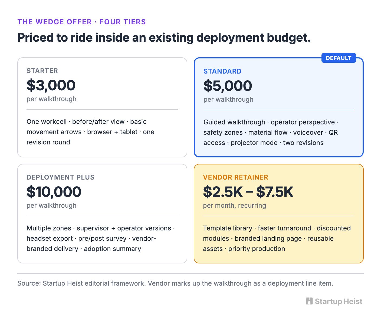Click the Starter feature list starting 'One workcell'
The width and height of the screenshot is (381, 324).
pos(90,132)
